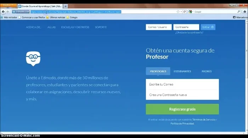Image resolution: width=248 pixels, height=138 pixels.
Task: Click the Entrar login button
Action: (208, 27)
